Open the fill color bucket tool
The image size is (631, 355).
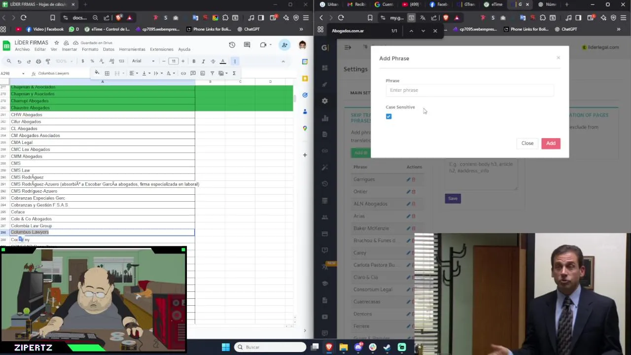point(97,73)
